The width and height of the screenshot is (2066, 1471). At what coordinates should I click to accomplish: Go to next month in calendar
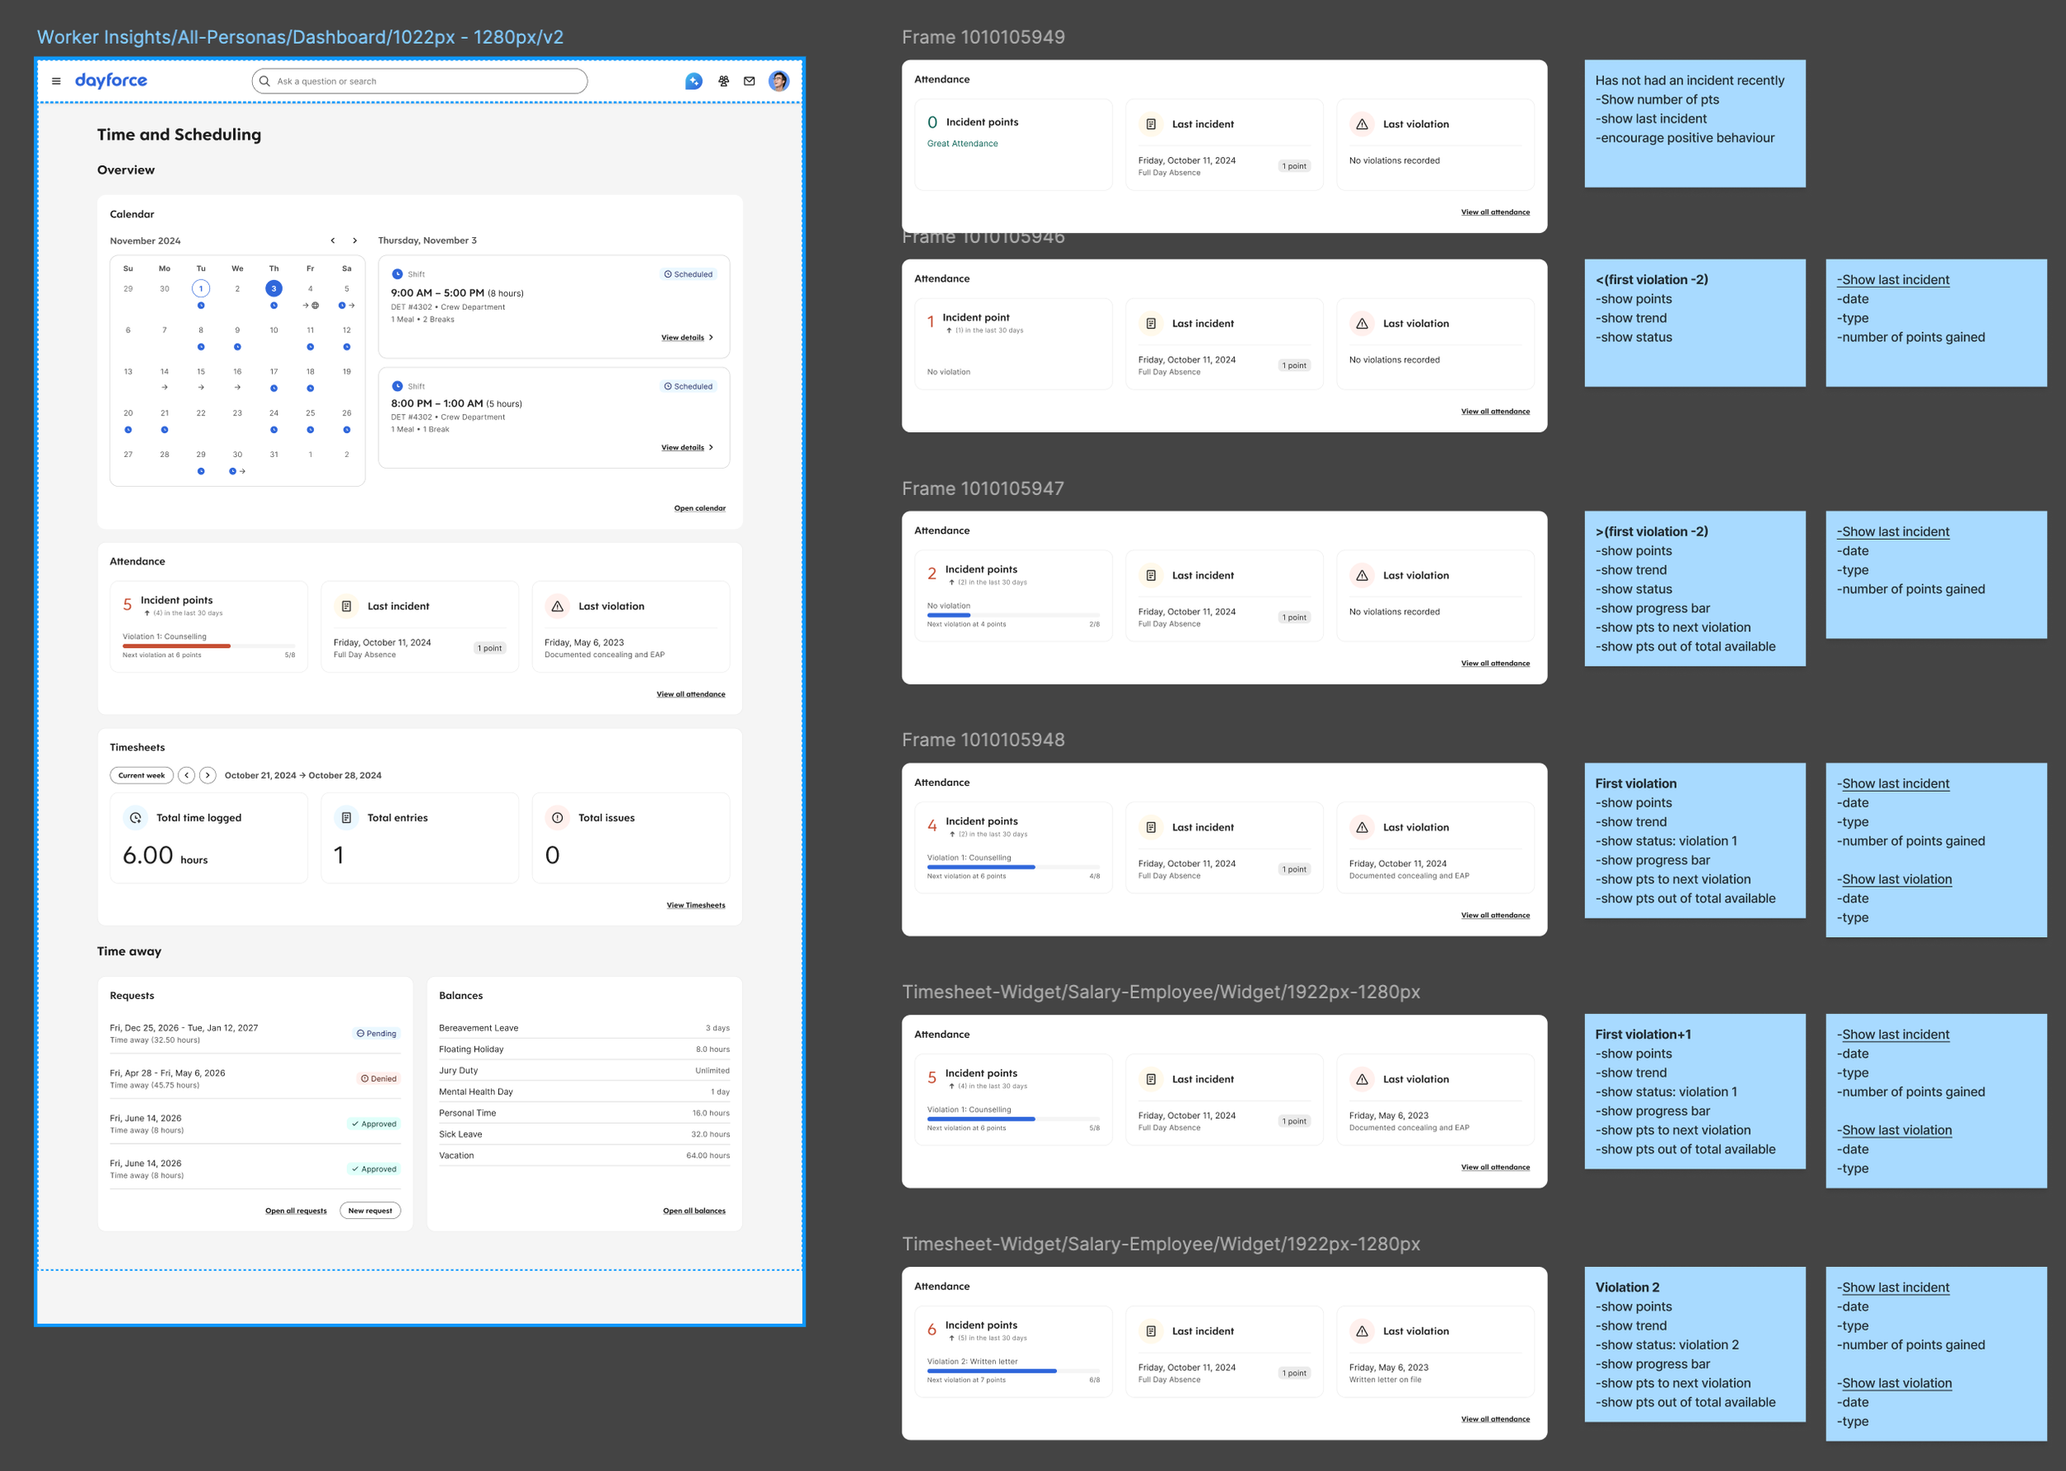pyautogui.click(x=355, y=241)
